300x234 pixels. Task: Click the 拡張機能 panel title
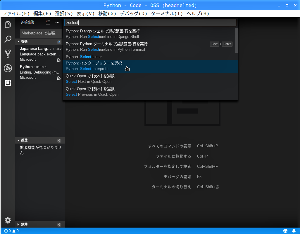[27, 22]
